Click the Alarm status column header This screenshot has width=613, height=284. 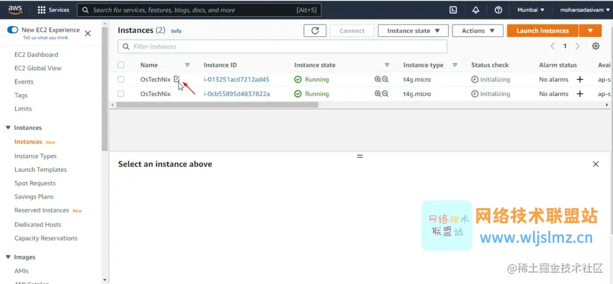point(558,65)
